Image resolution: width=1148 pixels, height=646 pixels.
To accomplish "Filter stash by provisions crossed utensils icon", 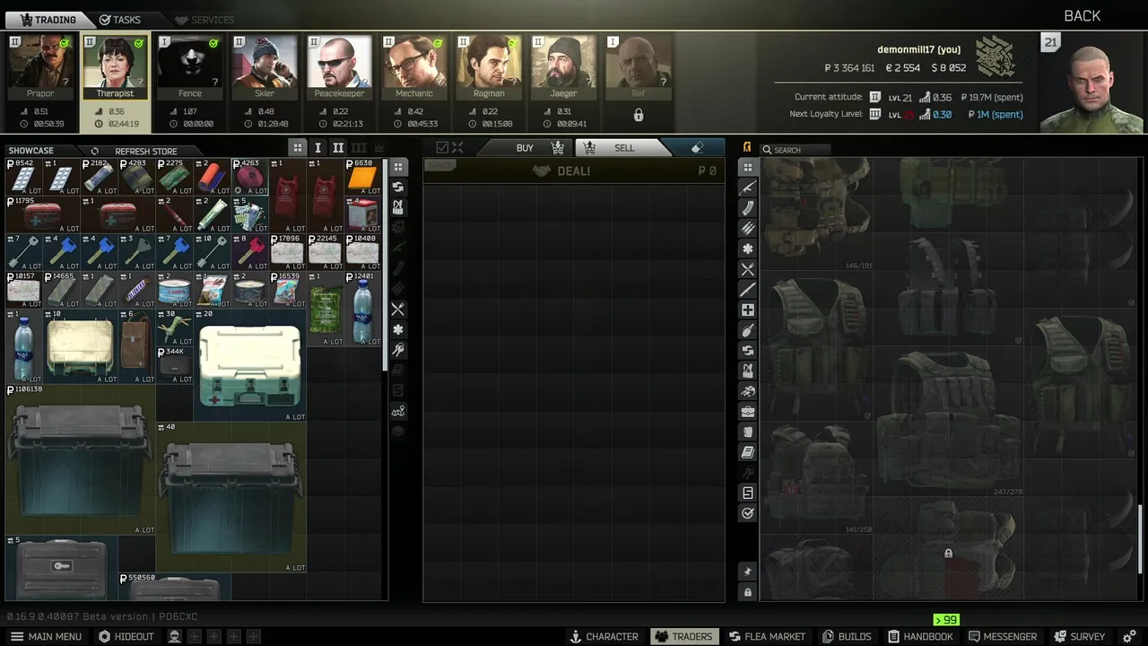I will [x=748, y=269].
